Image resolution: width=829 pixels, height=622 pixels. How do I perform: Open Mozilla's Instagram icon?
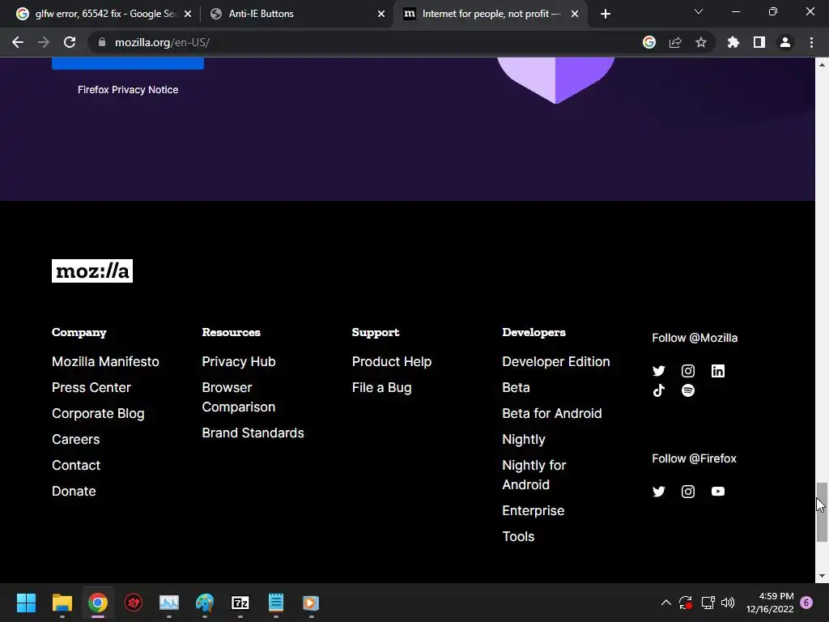click(688, 371)
